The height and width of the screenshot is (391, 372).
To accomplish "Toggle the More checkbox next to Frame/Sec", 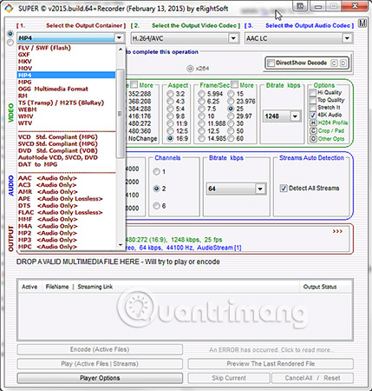I will click(x=234, y=85).
